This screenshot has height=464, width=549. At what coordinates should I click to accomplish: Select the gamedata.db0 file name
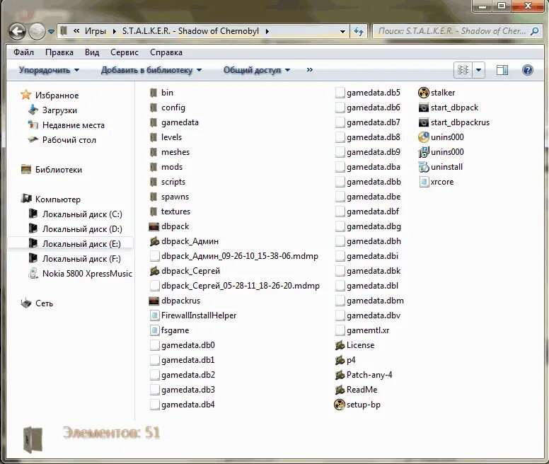pyautogui.click(x=188, y=345)
